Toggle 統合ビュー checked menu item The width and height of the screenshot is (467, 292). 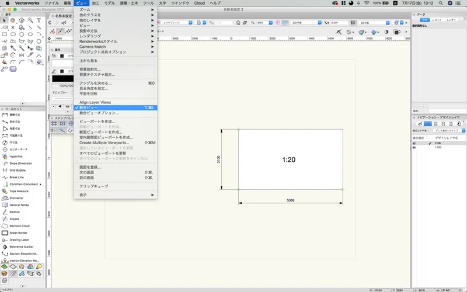pyautogui.click(x=116, y=107)
